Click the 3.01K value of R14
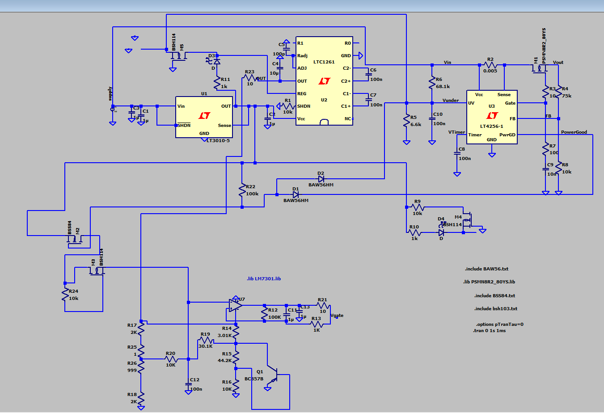This screenshot has width=604, height=413. [x=224, y=336]
